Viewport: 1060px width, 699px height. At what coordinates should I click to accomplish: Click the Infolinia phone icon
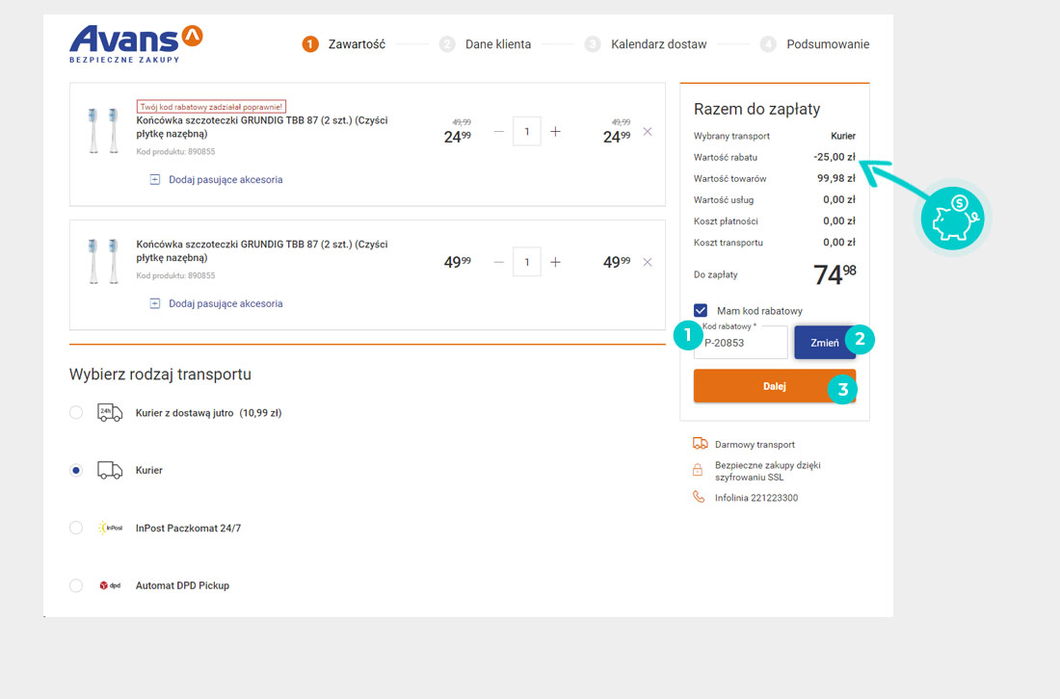(699, 497)
